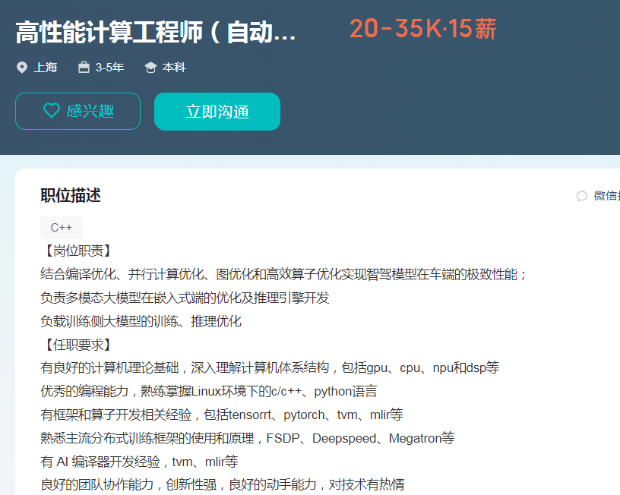Click the 本科 education requirement text

(174, 68)
